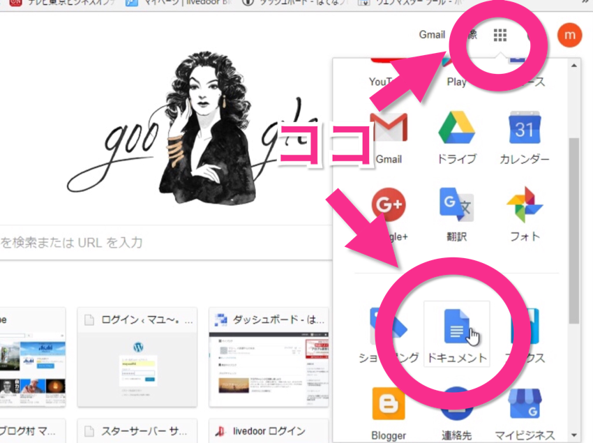Open the ログイン ‹ マユ〜 thumbnail tile
This screenshot has height=443, width=593.
pos(137,357)
